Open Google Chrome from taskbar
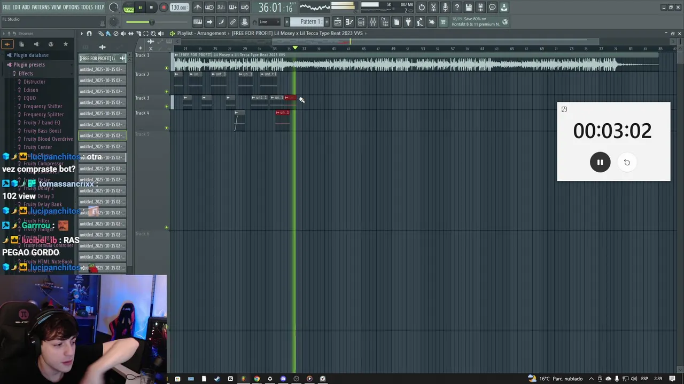Viewport: 684px width, 384px height. point(256,379)
